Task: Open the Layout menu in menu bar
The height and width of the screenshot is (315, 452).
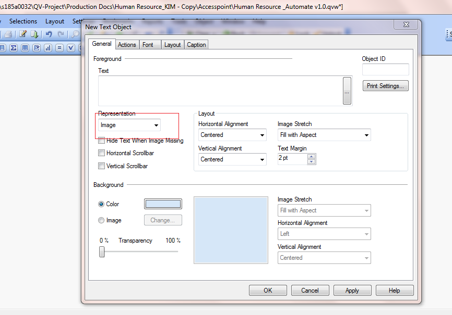Action: 54,21
